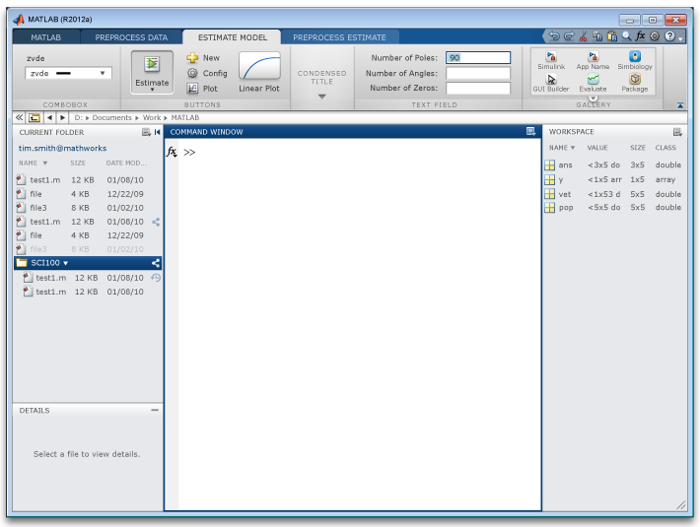Go forward with the right arrow in address bar

point(62,117)
